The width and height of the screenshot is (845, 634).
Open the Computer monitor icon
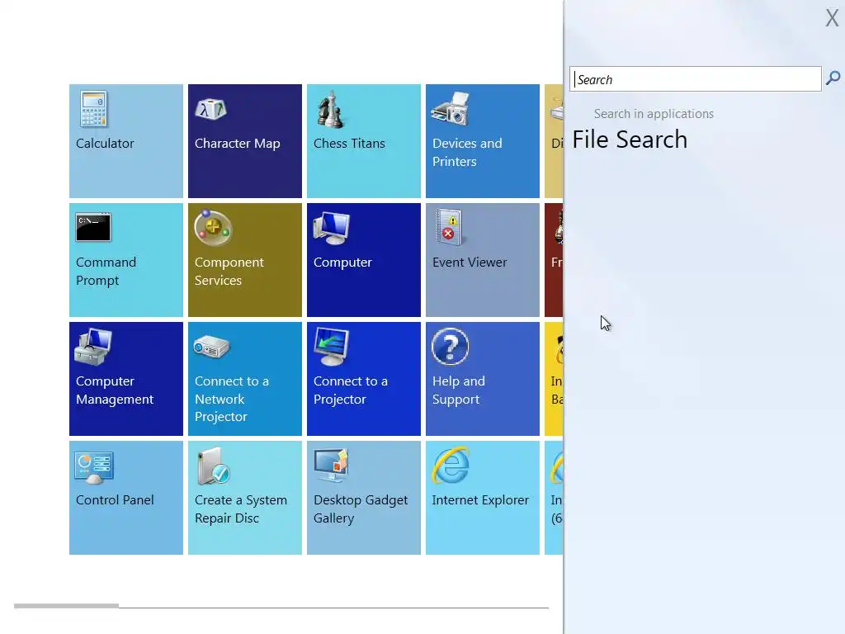[x=332, y=228]
